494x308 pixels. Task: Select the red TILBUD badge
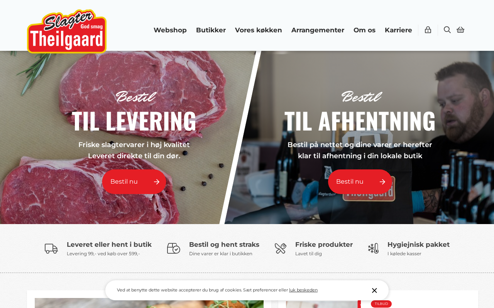[381, 304]
